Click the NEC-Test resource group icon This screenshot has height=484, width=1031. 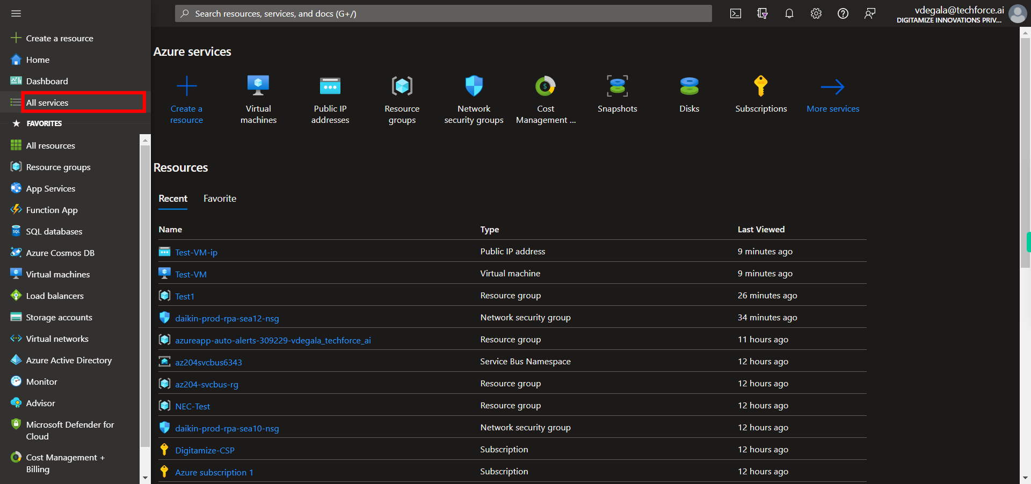(x=164, y=406)
